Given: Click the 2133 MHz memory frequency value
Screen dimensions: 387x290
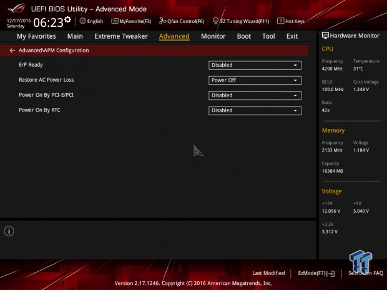Looking at the screenshot, I should 332,150.
